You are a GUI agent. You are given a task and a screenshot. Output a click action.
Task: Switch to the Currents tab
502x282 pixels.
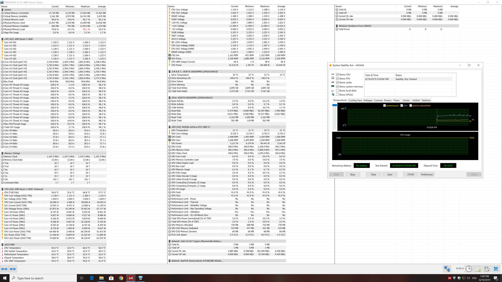pyautogui.click(x=378, y=100)
